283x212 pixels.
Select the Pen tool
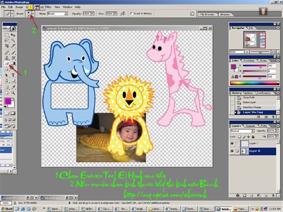click(x=7, y=81)
